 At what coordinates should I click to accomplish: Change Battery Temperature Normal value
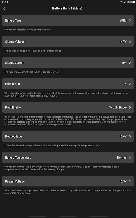(122, 158)
